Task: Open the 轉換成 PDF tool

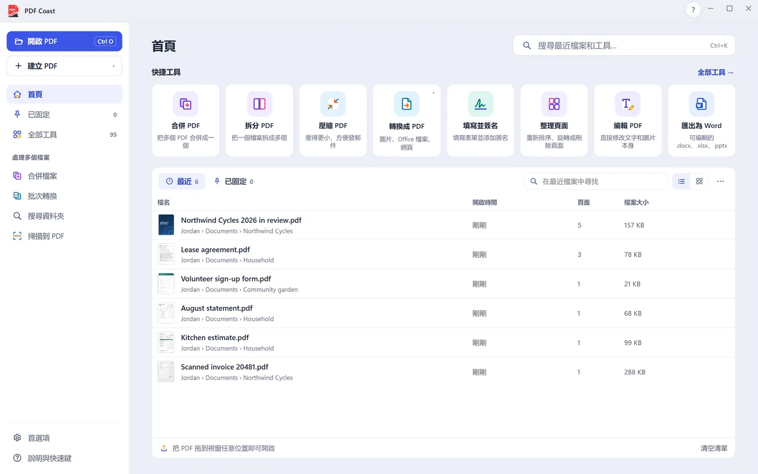Action: pyautogui.click(x=407, y=120)
